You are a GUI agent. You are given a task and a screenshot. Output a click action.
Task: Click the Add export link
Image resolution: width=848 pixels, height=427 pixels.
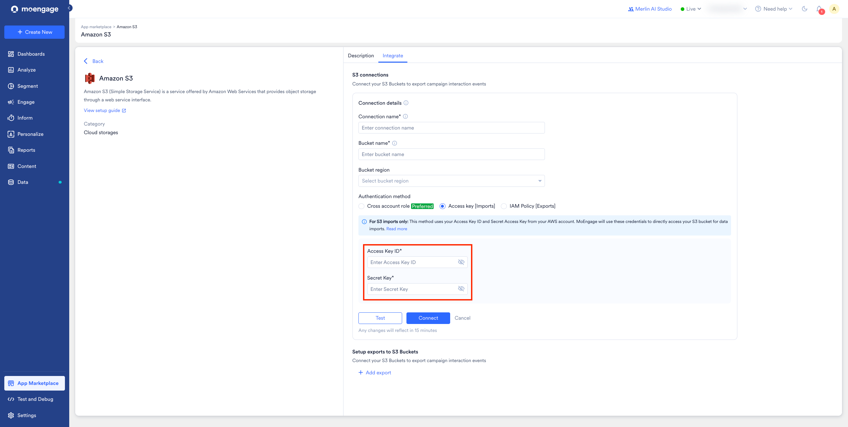point(375,373)
